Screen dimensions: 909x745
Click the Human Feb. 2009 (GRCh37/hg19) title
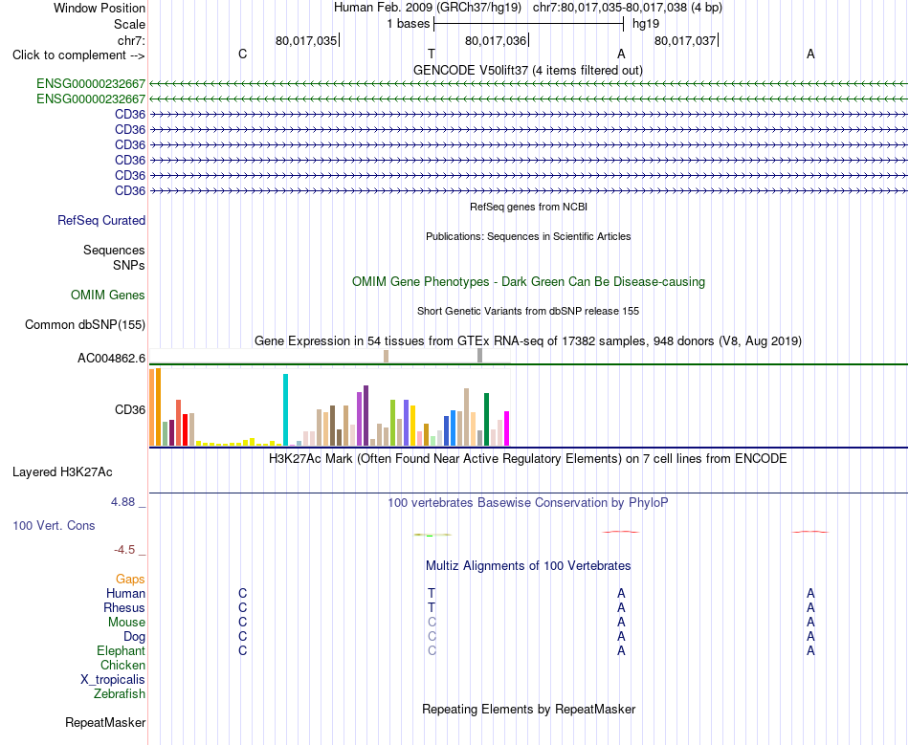pos(428,8)
